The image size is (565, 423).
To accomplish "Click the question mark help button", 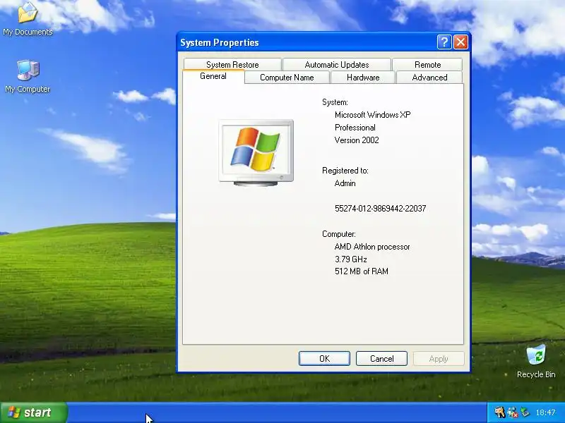I will click(x=444, y=42).
